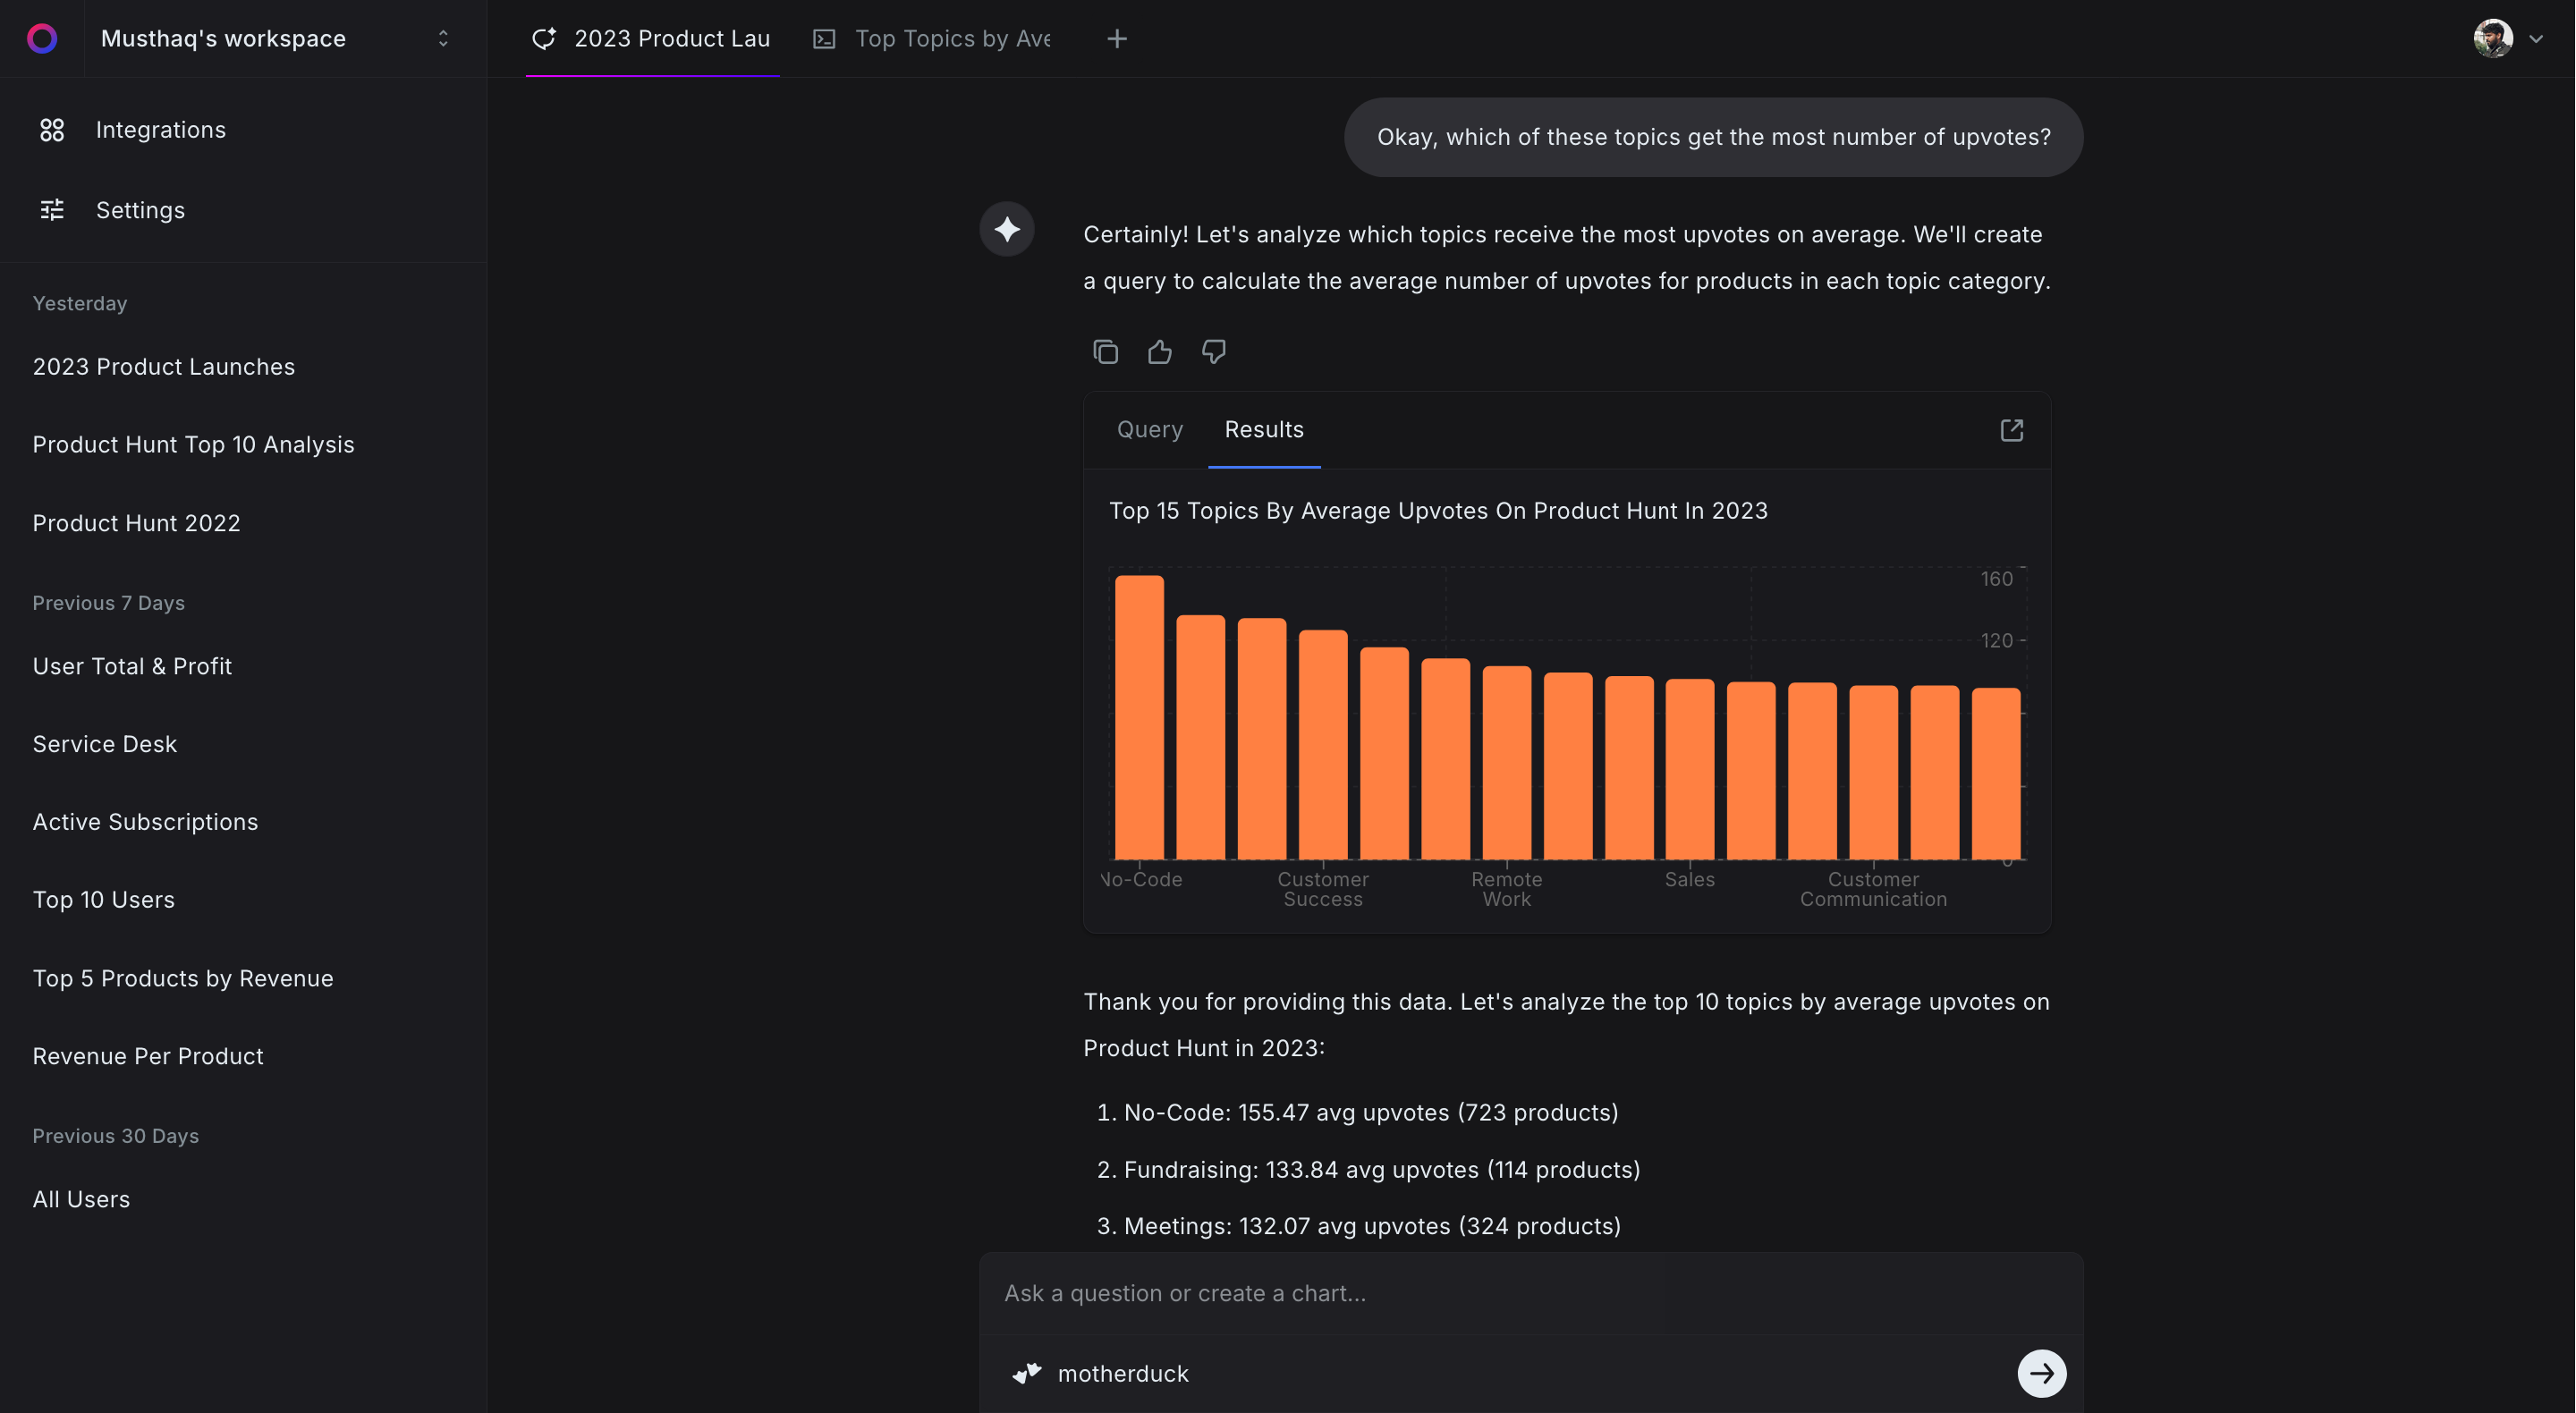Screen dimensions: 2576x1413
Task: Click the thumbs up icon on response
Action: tap(1158, 351)
